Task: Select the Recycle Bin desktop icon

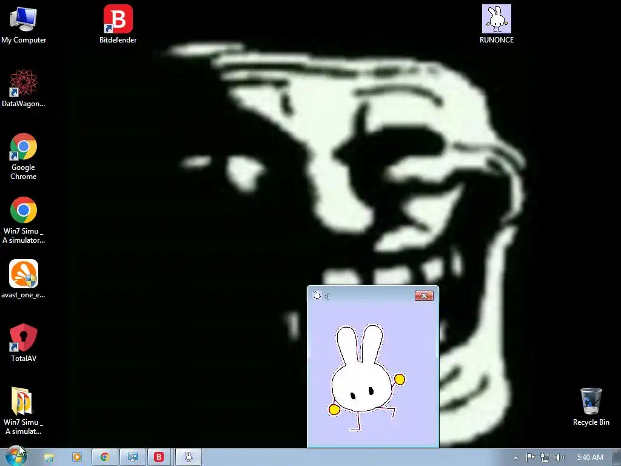Action: point(591,407)
